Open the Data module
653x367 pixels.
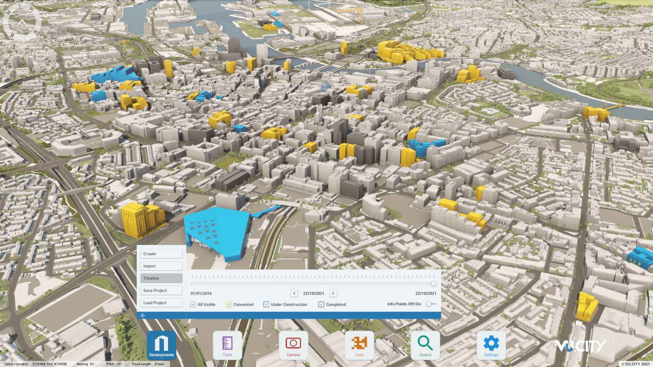coord(359,345)
